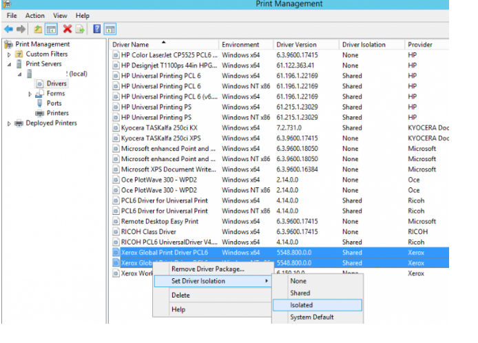Screen dimensions: 478x343
Task: Open the File menu
Action: 12,16
